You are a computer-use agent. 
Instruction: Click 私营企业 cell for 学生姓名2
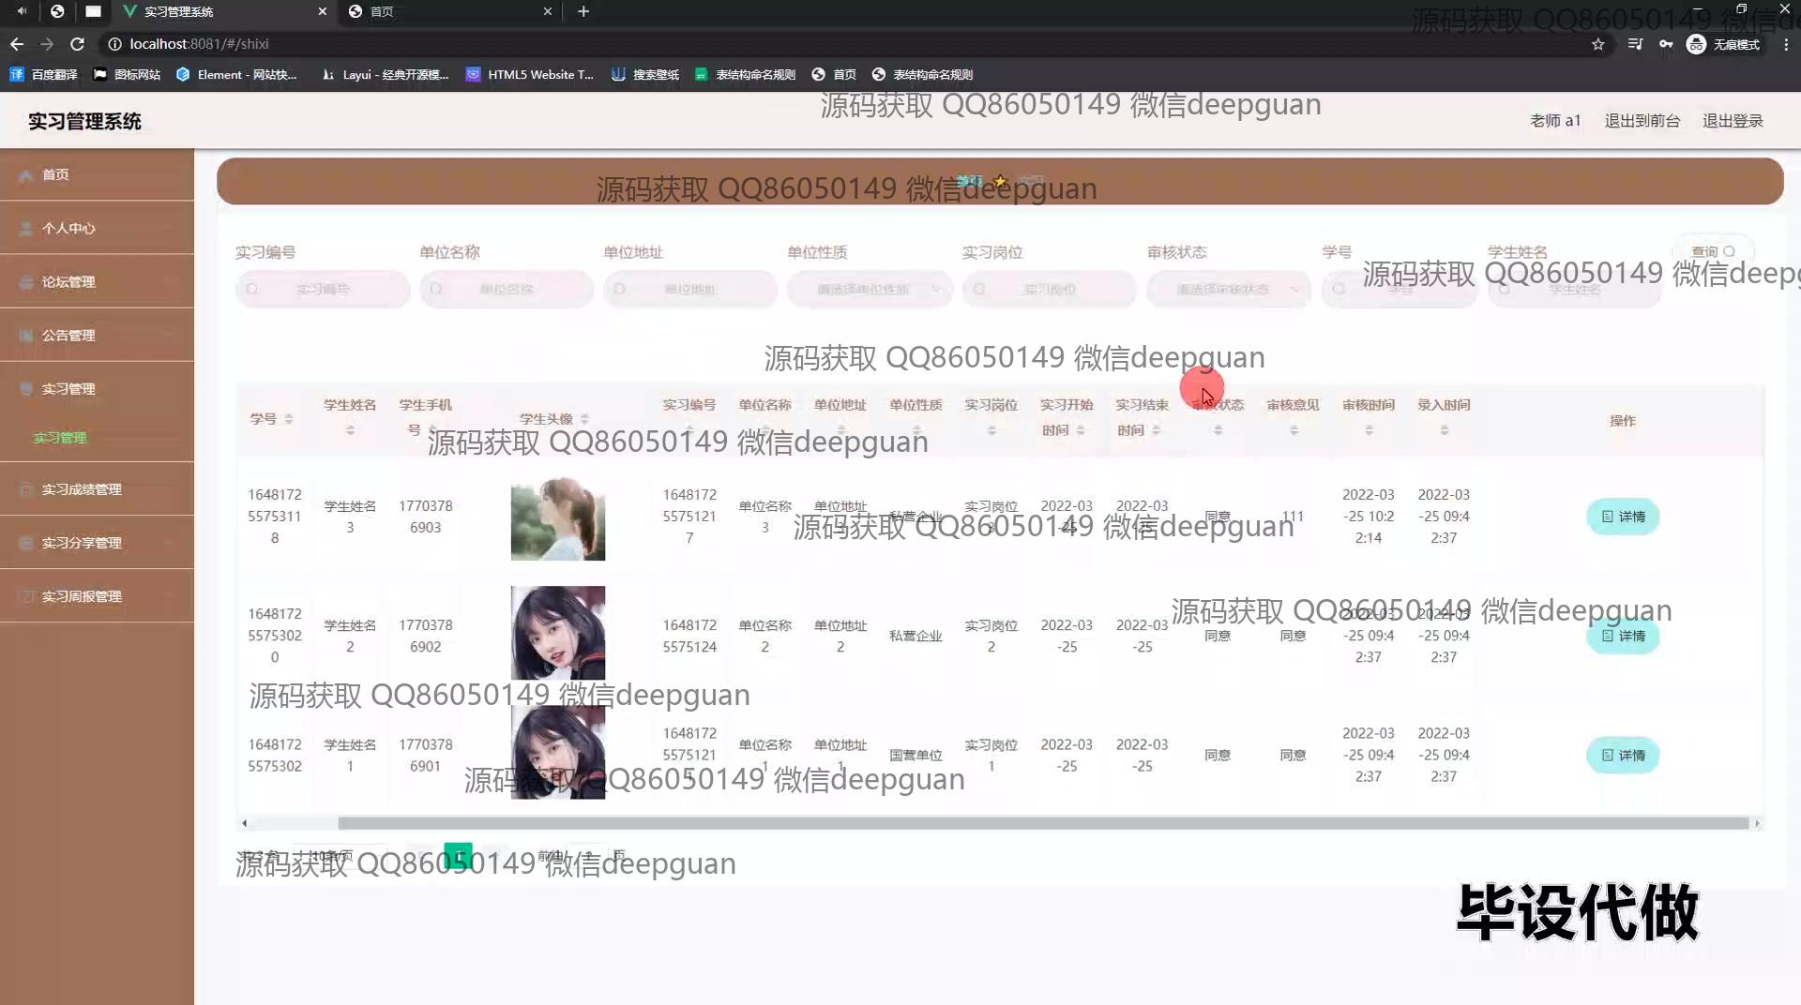tap(916, 636)
